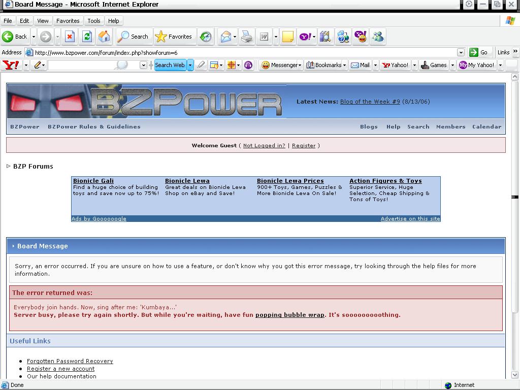The height and width of the screenshot is (390, 520).
Task: Click the highlighter pen icon
Action: (201, 65)
